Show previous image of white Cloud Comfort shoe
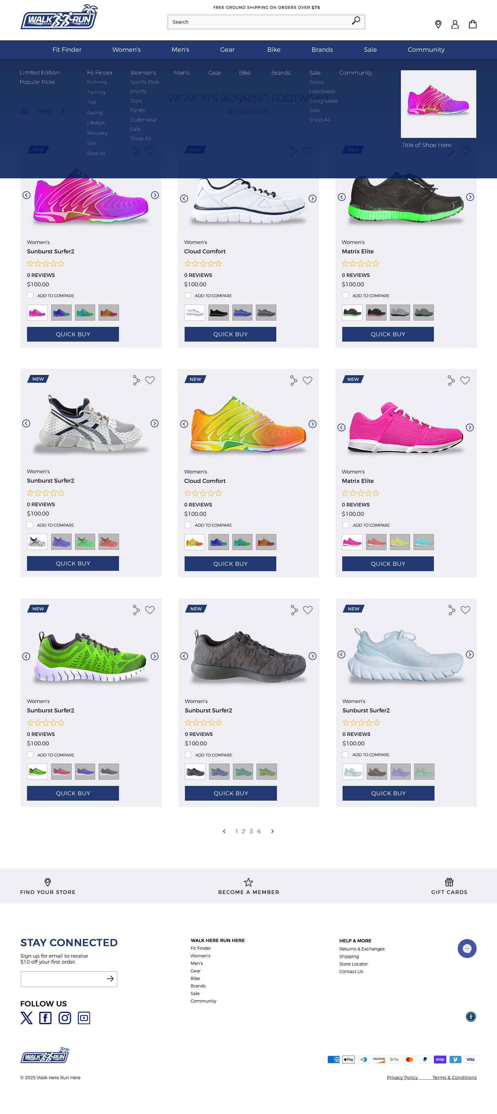The image size is (497, 1114). click(x=184, y=198)
